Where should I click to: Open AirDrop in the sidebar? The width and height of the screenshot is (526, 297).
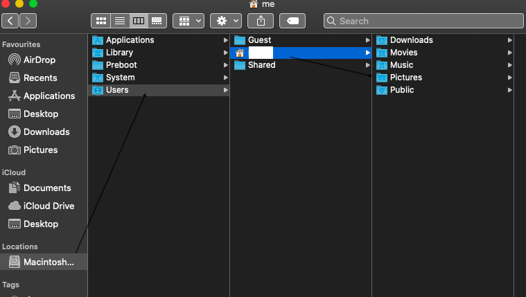click(44, 60)
